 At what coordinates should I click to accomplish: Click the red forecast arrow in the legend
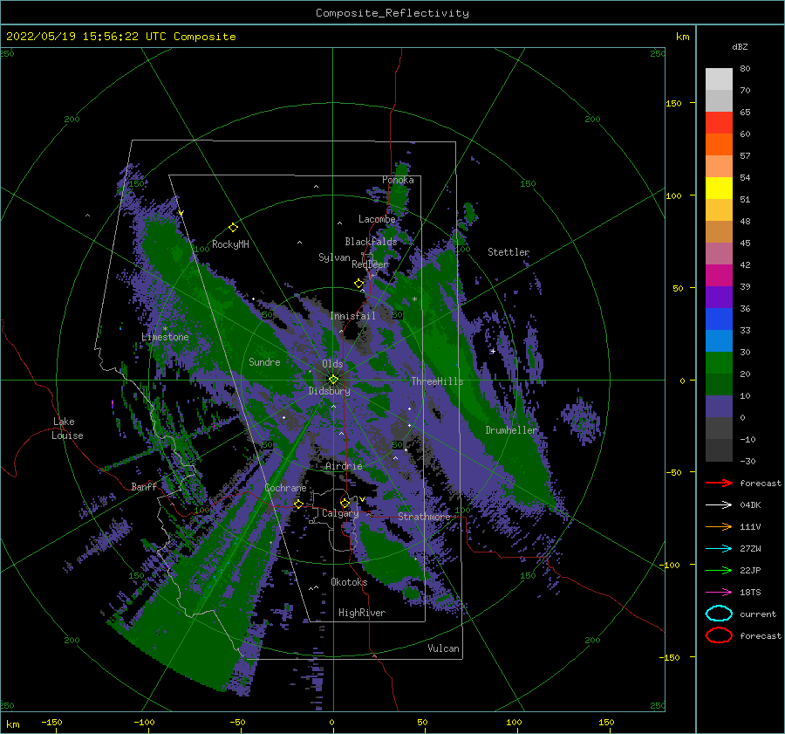[x=719, y=483]
